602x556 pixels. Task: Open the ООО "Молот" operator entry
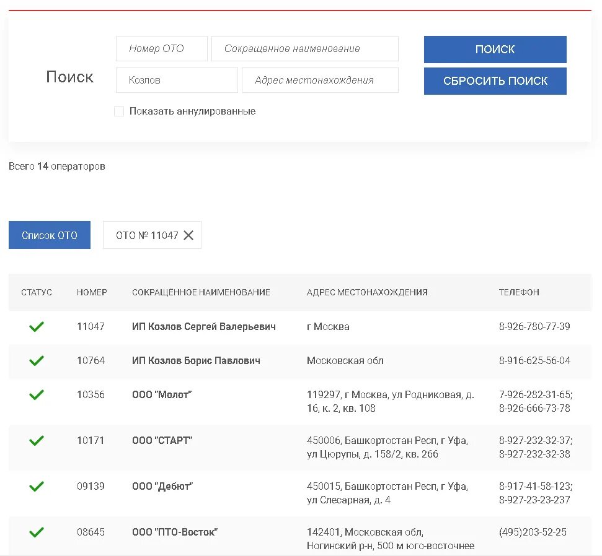click(162, 394)
